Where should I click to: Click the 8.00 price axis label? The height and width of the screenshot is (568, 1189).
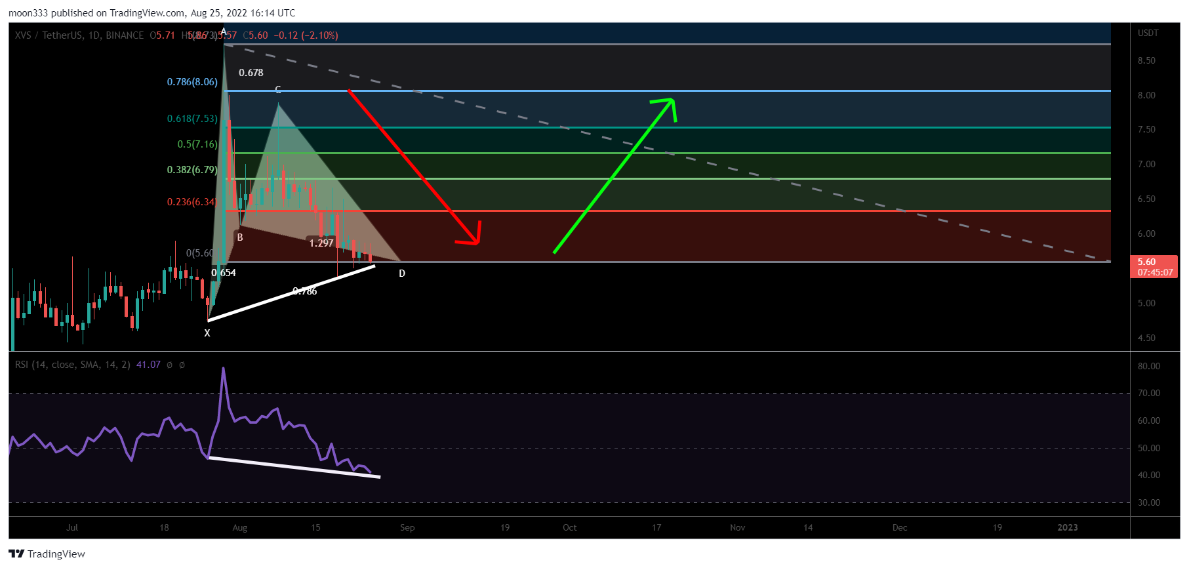pos(1147,96)
